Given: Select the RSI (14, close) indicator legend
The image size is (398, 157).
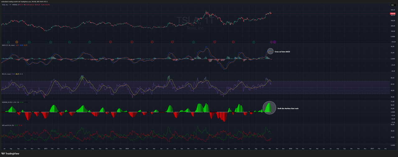Looking at the screenshot, I should coord(6,74).
